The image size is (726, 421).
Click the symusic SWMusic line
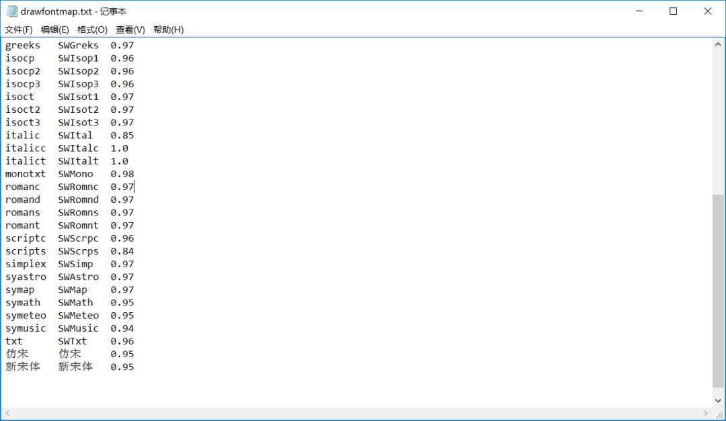click(x=67, y=328)
